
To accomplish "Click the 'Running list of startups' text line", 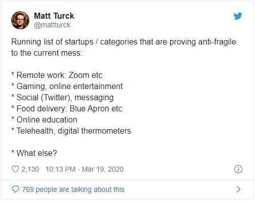I will tap(123, 42).
